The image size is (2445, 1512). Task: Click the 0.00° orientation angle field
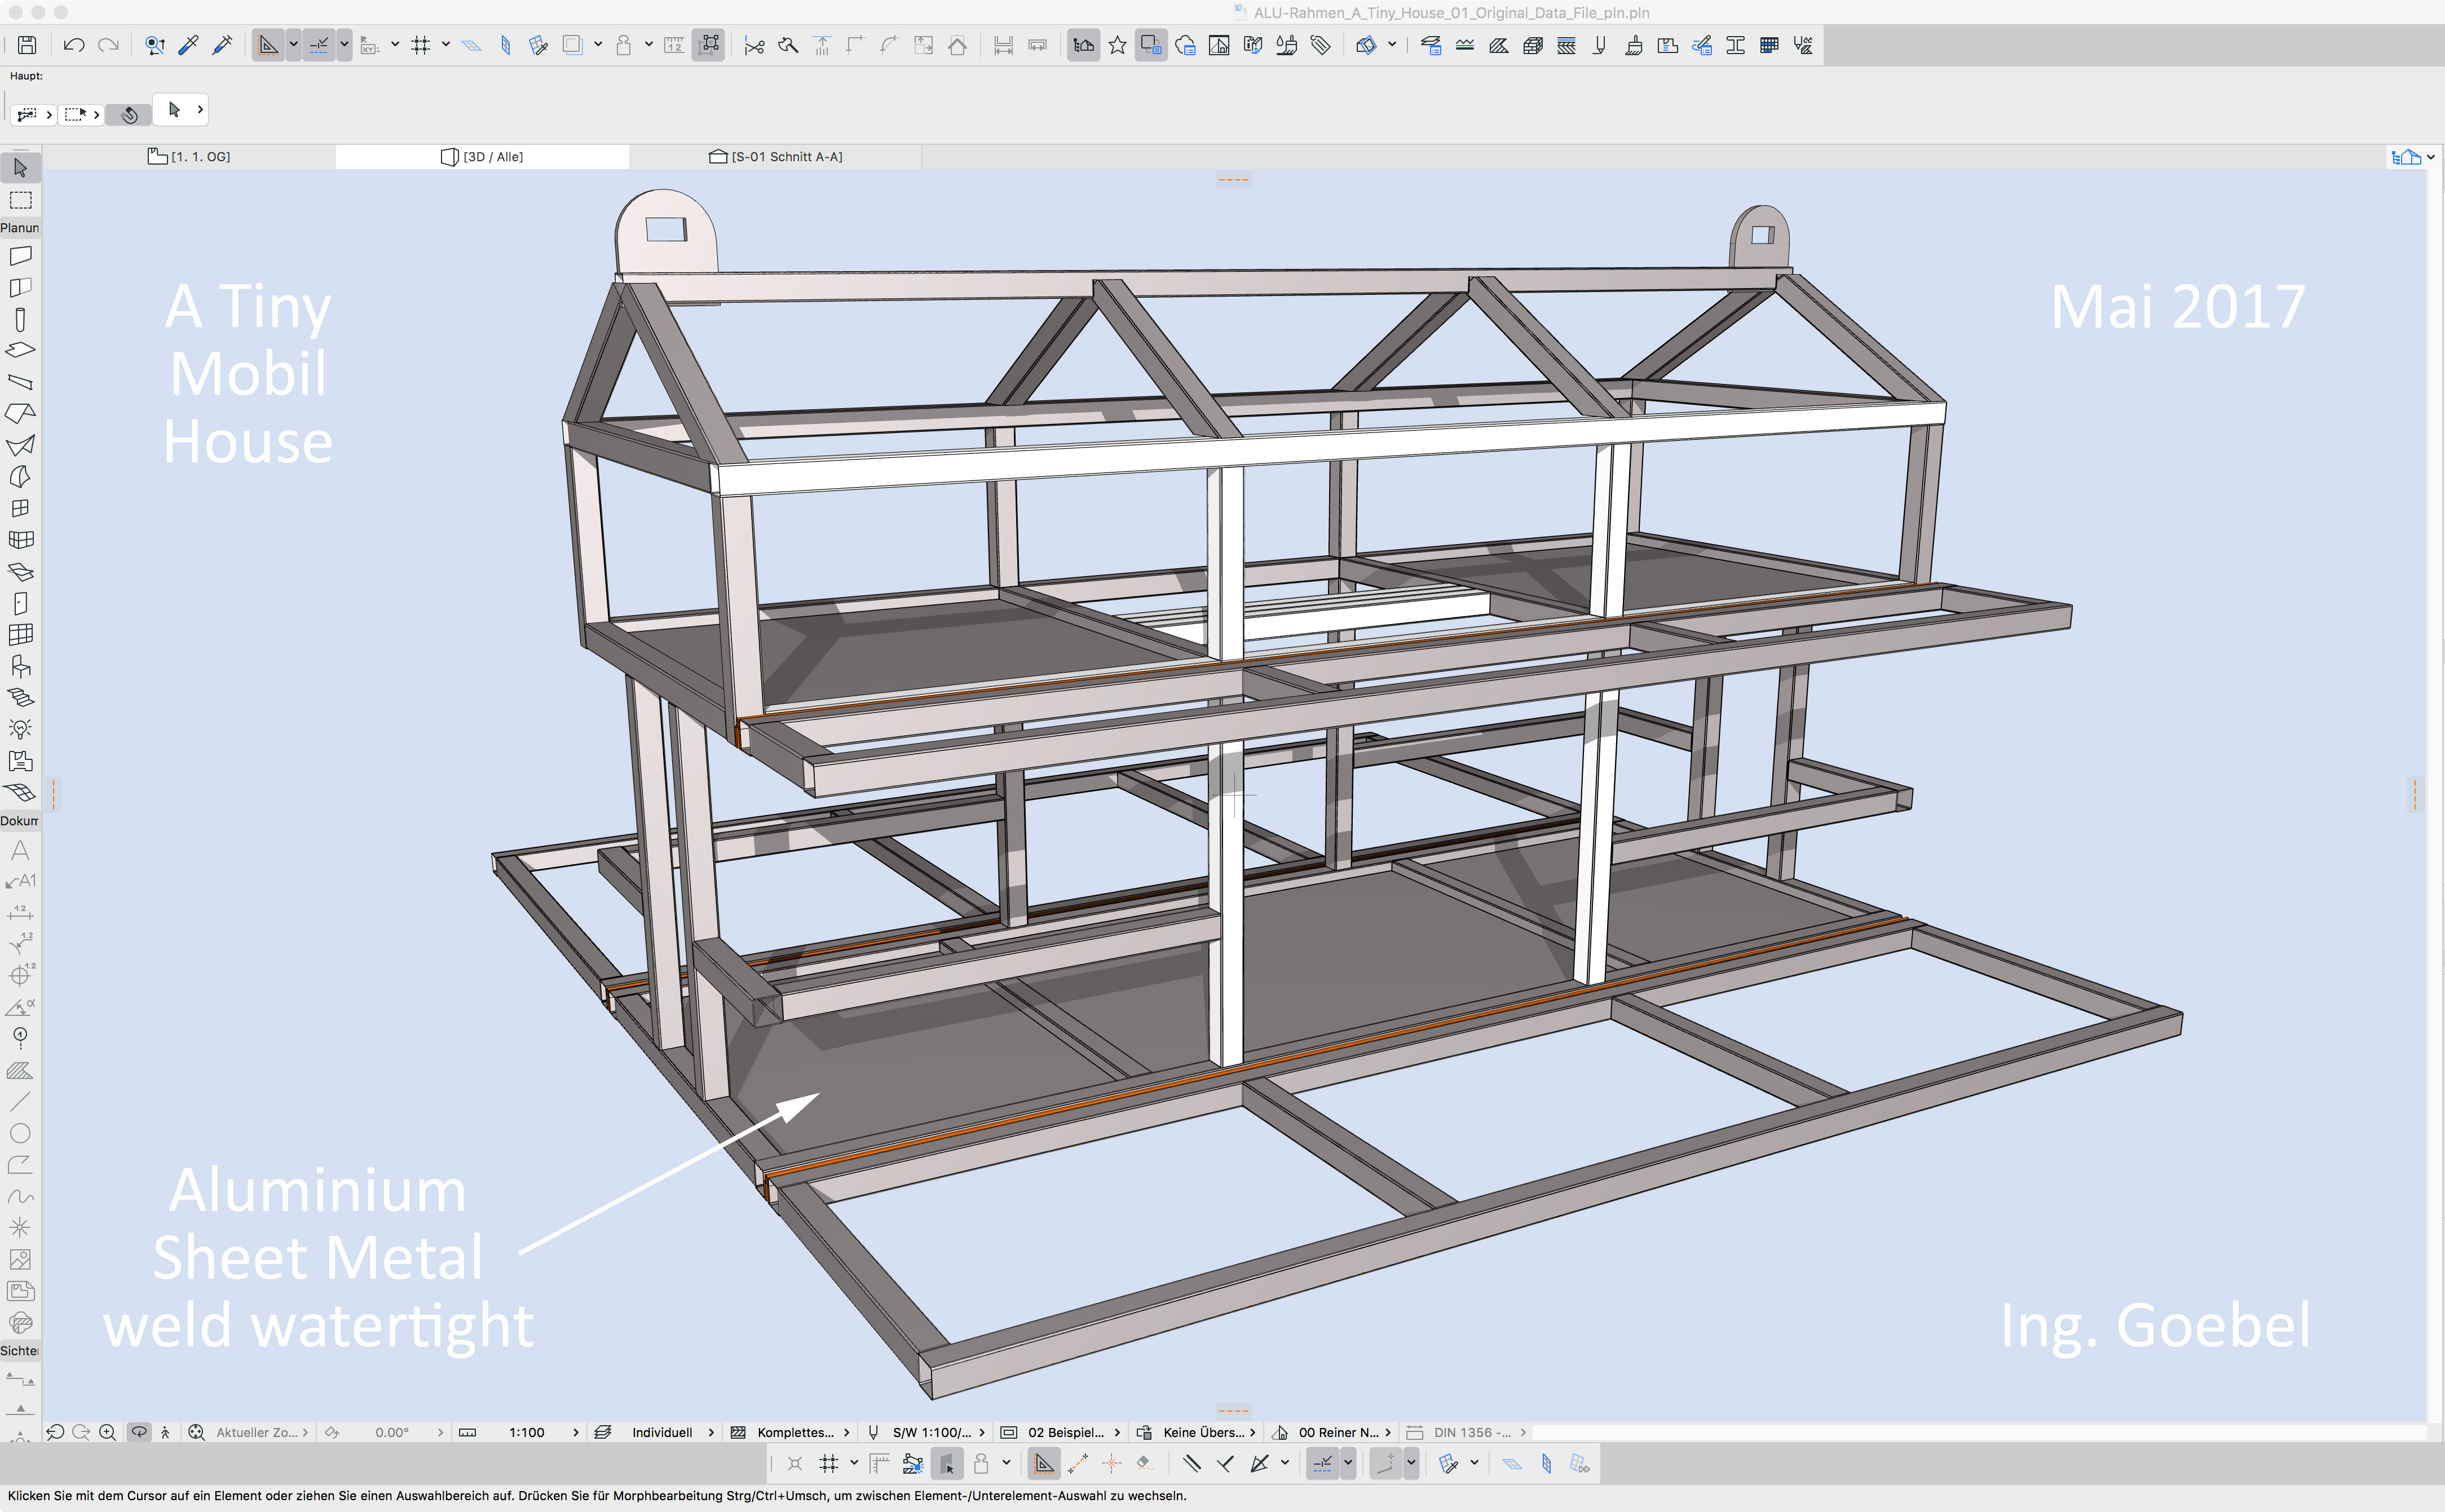[392, 1432]
